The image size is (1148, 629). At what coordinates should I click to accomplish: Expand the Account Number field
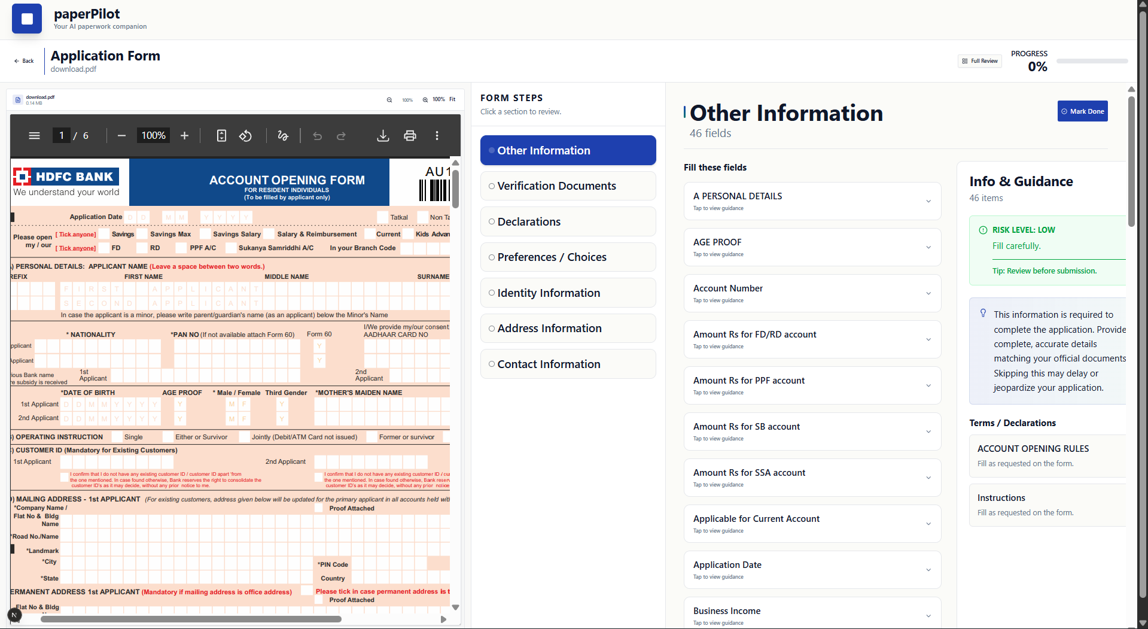point(812,293)
